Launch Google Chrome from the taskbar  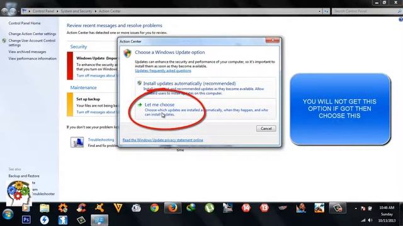point(154,208)
